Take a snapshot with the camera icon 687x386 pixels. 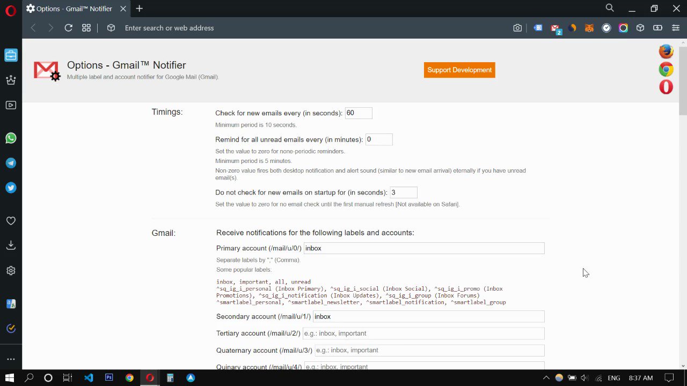[x=517, y=28]
